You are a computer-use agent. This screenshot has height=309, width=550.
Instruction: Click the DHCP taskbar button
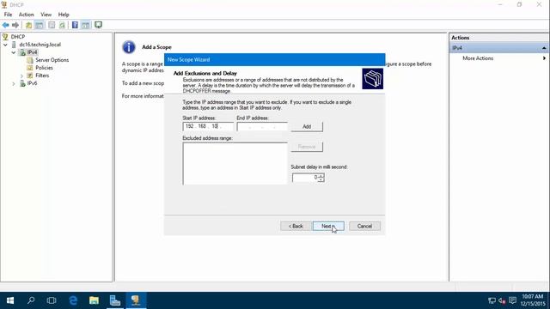coord(136,300)
